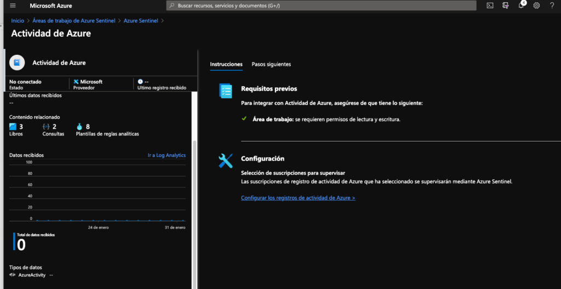Viewport: 561px width, 289px height.
Task: Click the Actividad de Azure connector icon
Action: coord(18,63)
